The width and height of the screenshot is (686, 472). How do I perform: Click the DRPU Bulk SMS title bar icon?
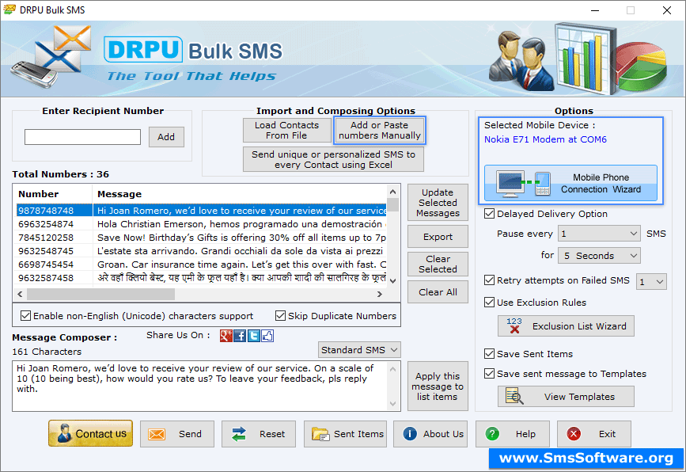click(9, 10)
